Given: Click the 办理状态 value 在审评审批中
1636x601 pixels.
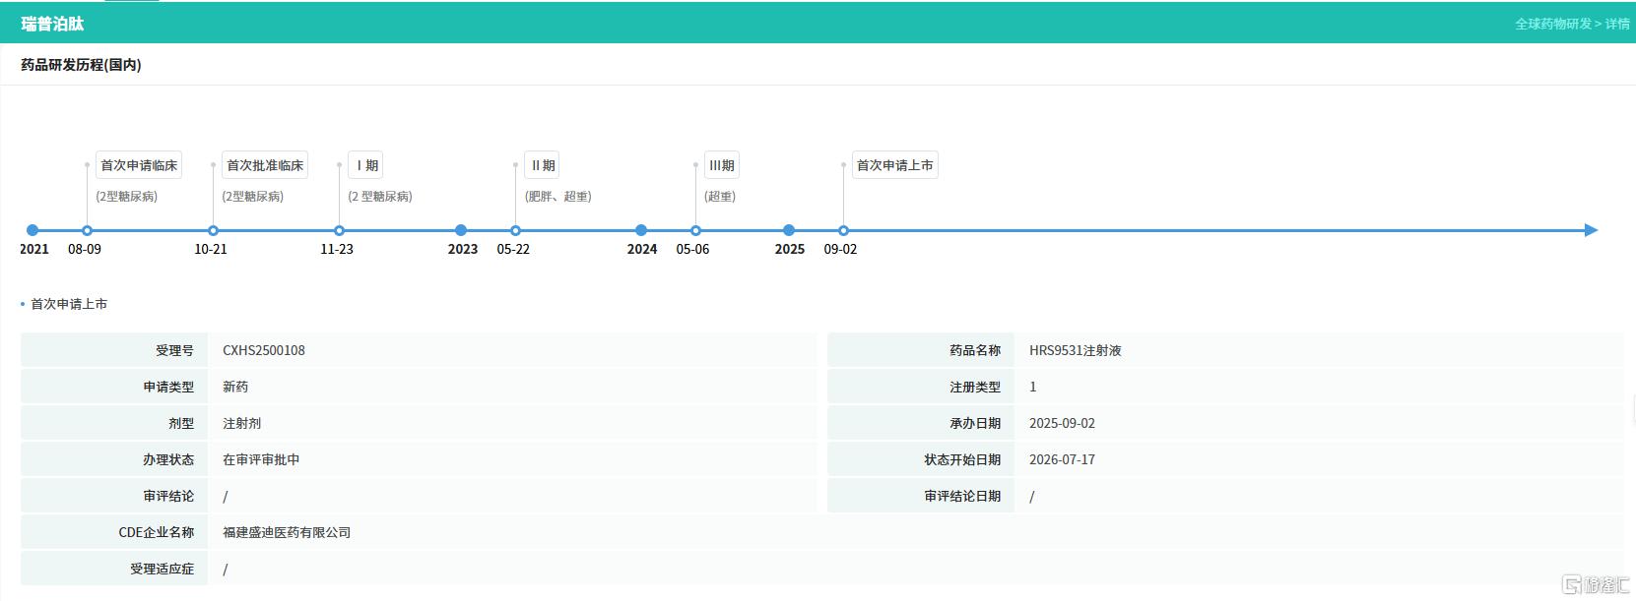Looking at the screenshot, I should click(x=261, y=459).
